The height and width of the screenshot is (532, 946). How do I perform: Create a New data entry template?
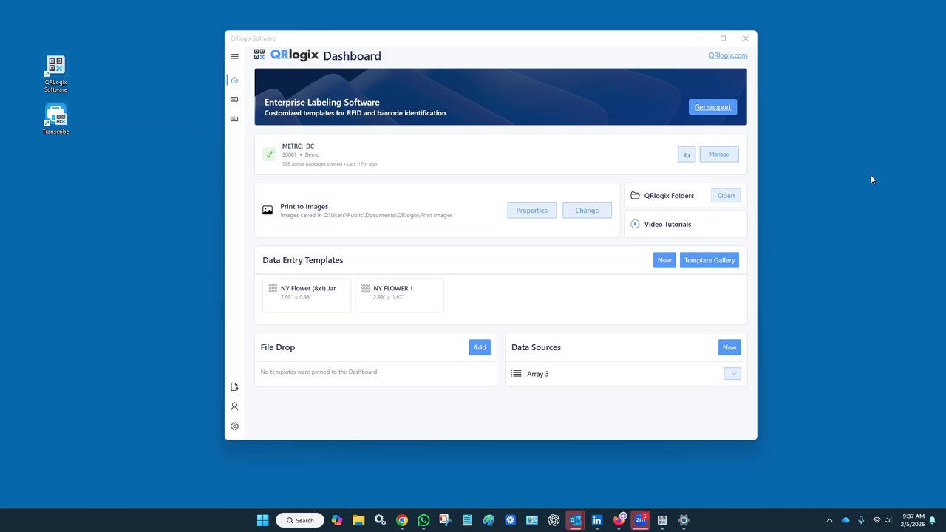[664, 260]
